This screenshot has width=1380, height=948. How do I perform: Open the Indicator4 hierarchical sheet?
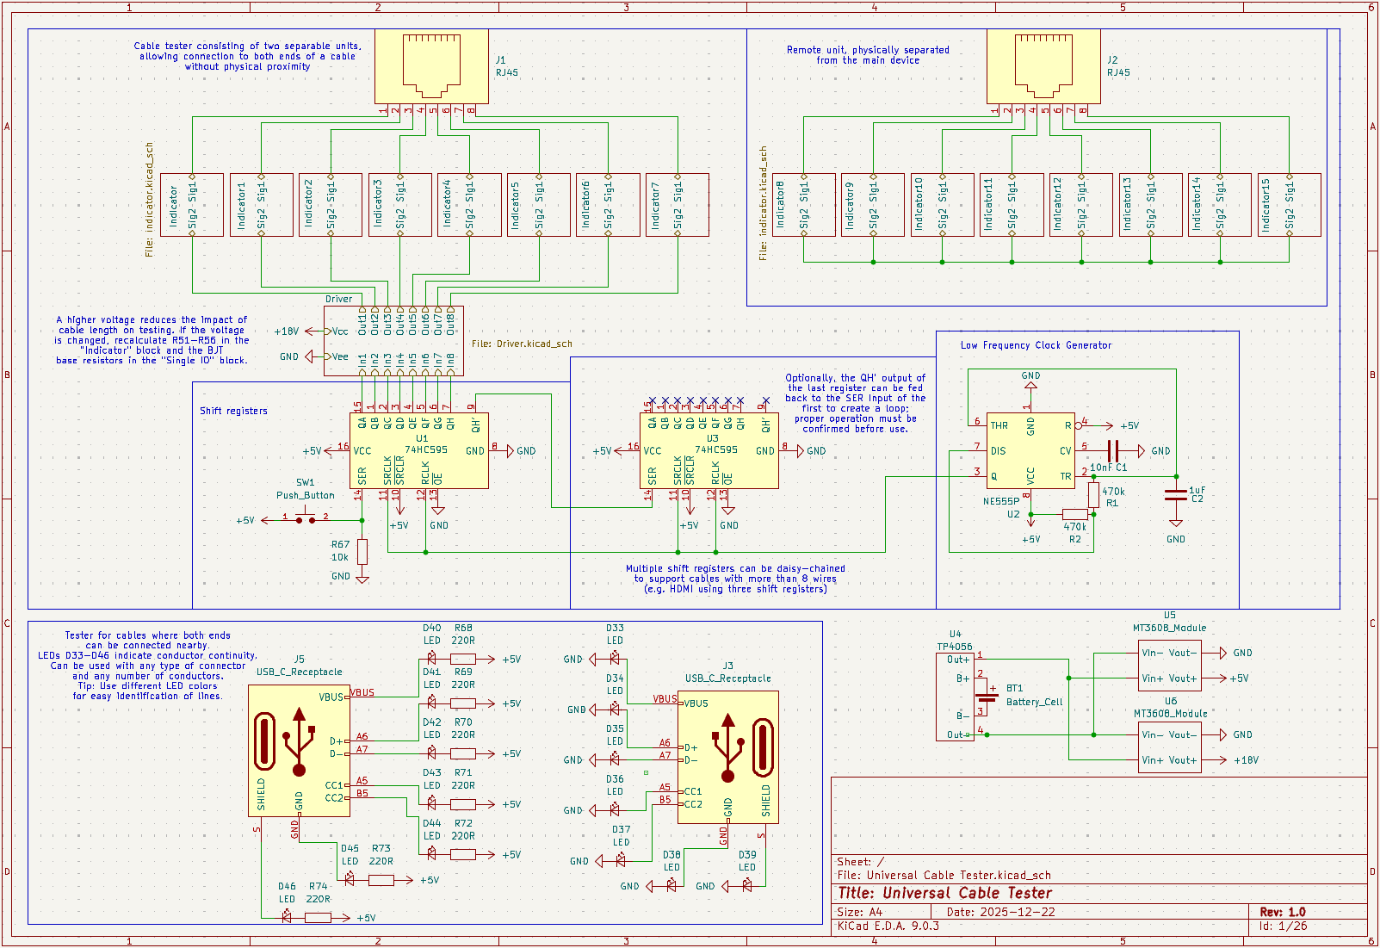[x=469, y=205]
